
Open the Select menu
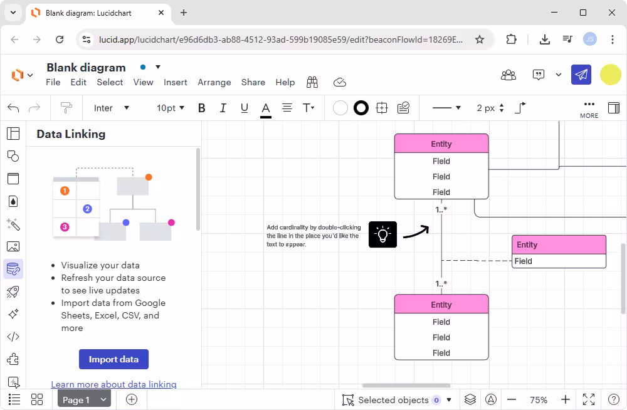click(110, 82)
